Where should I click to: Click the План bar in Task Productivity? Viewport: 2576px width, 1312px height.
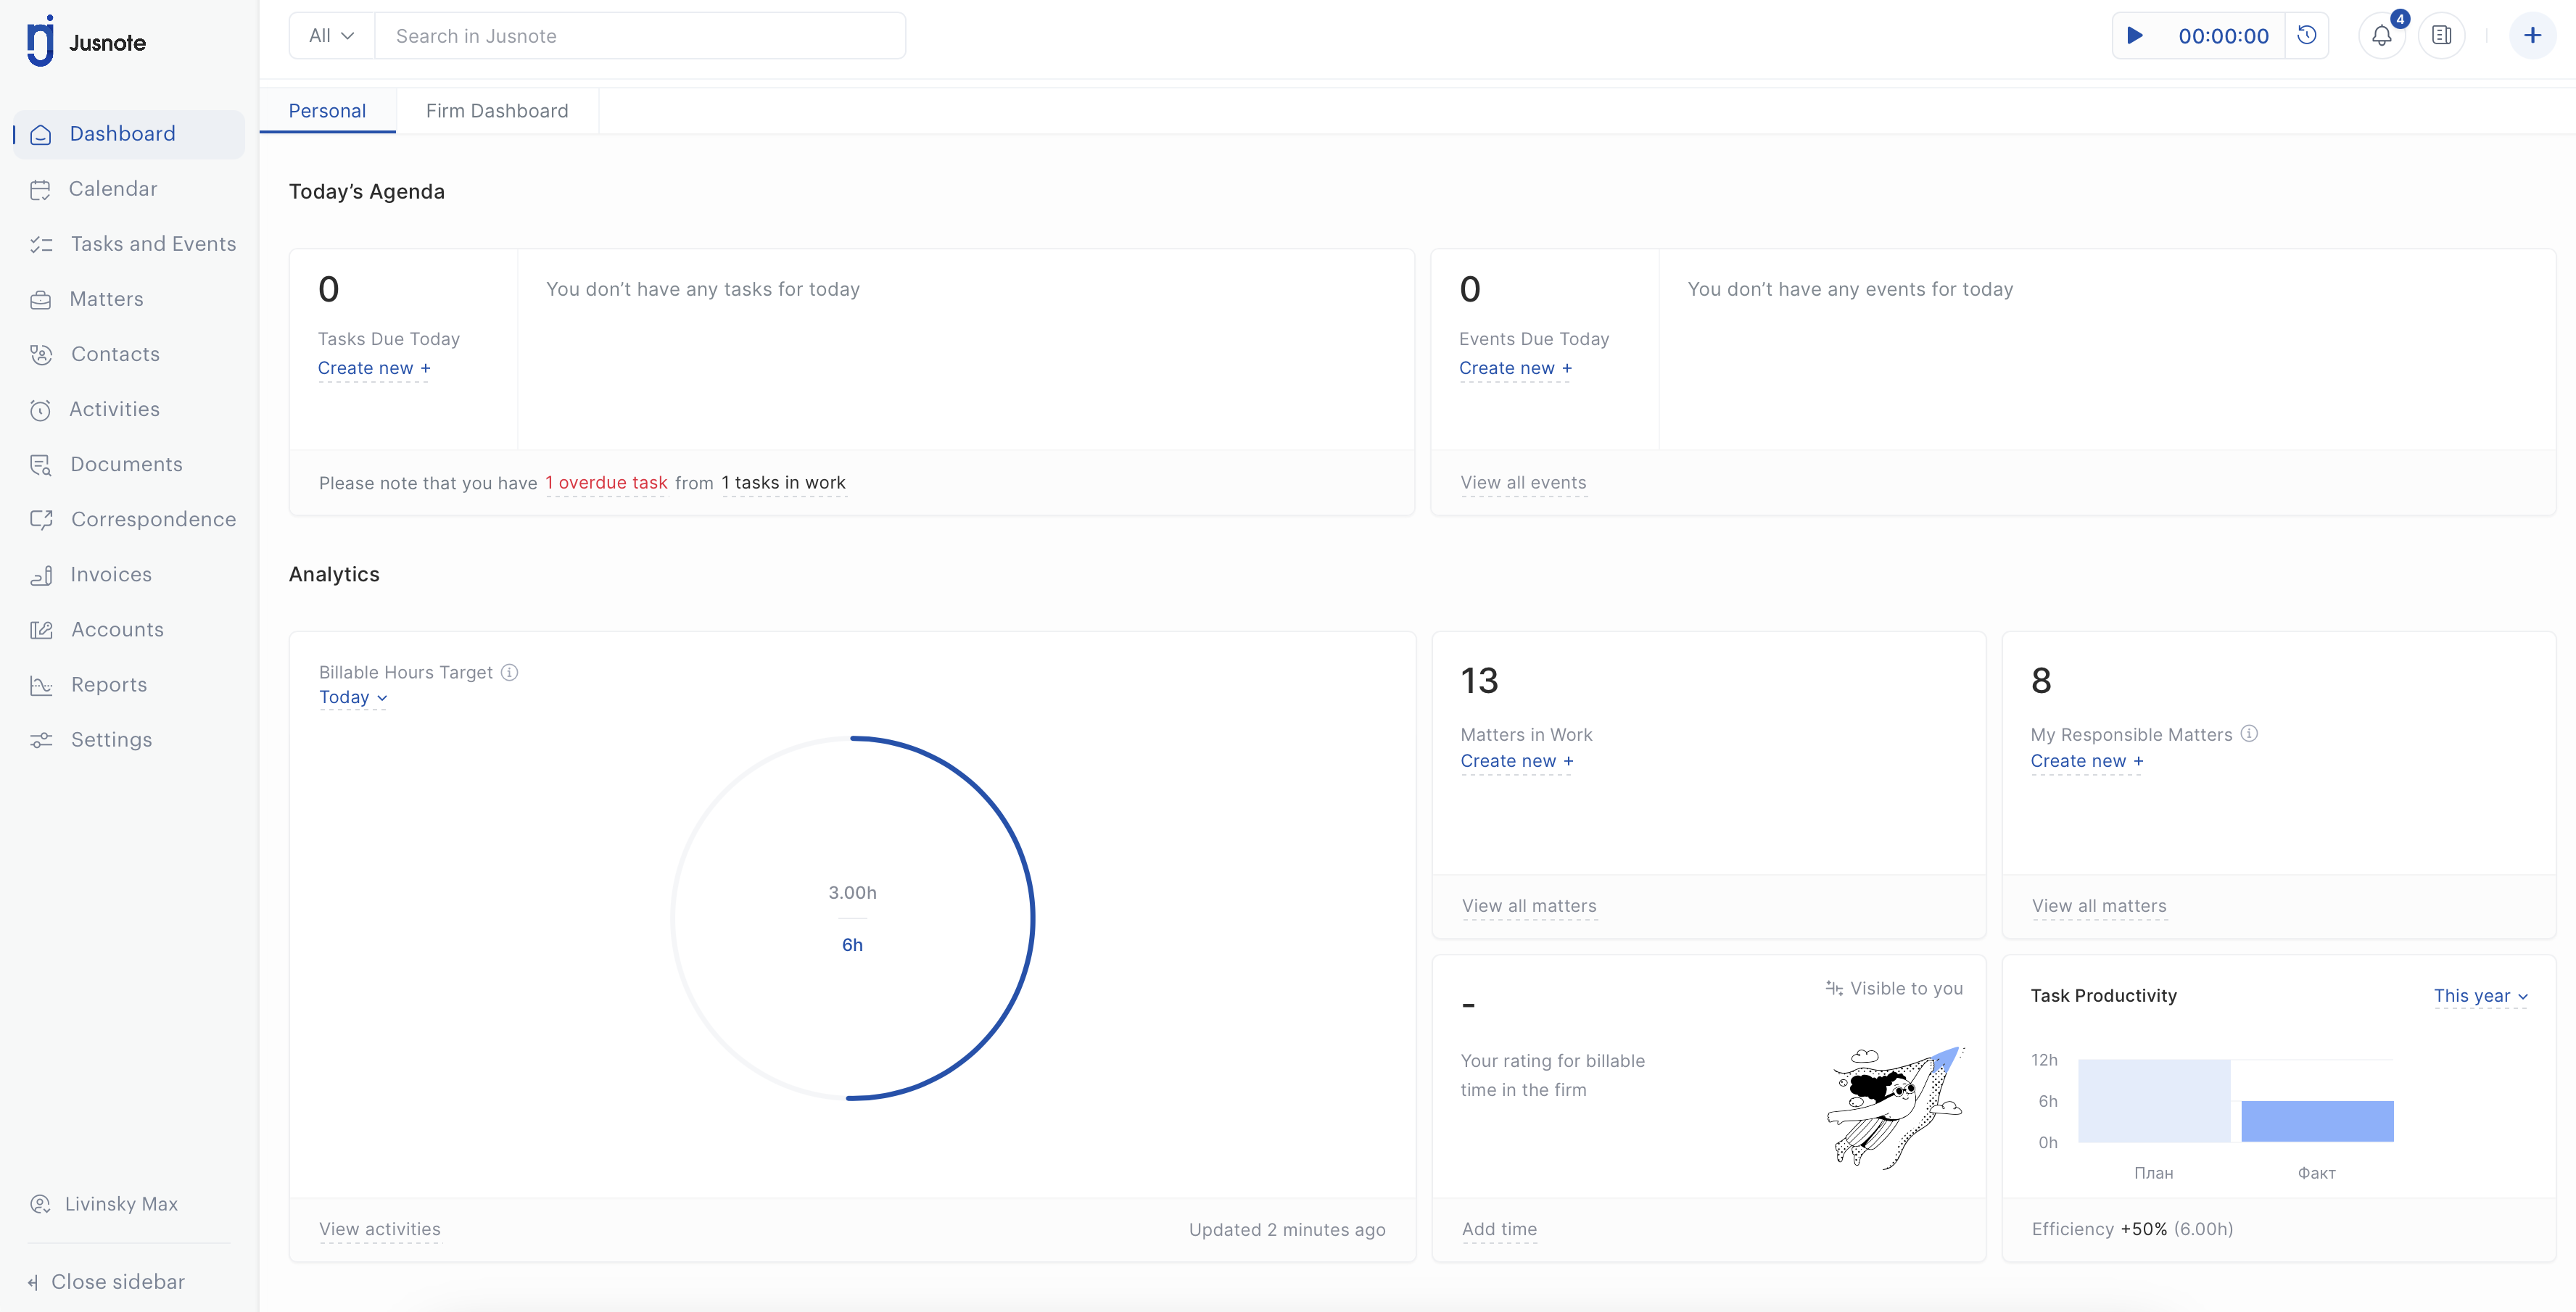coord(2154,1101)
